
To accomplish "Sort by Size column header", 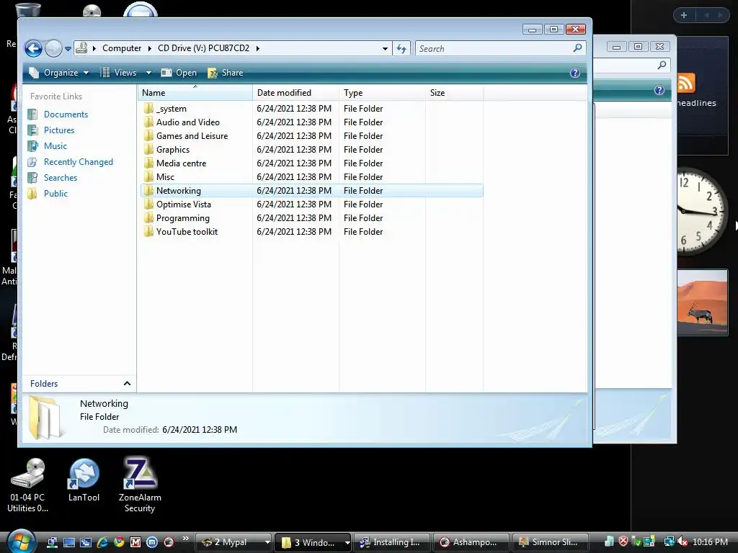I will coord(454,93).
